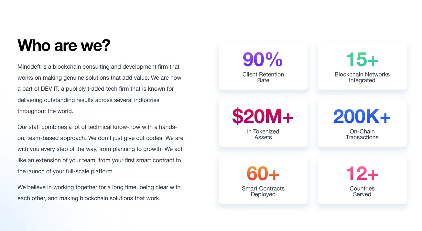Click the purple 90% figure
422x231 pixels.
point(263,60)
